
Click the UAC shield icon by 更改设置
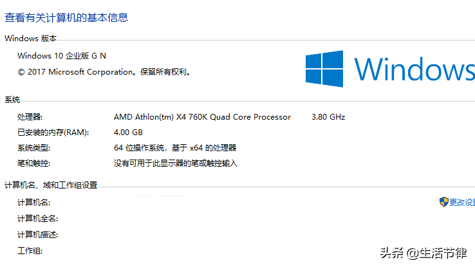pos(444,201)
